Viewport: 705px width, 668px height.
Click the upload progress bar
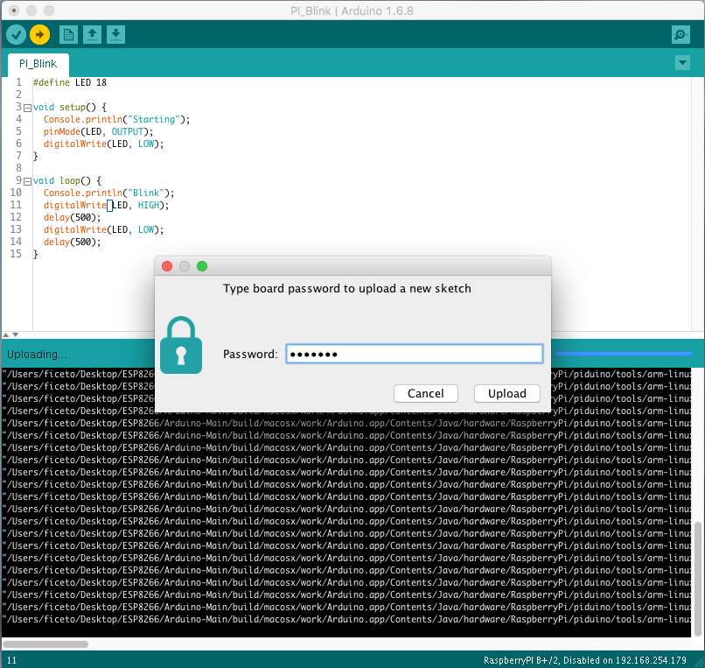click(623, 354)
